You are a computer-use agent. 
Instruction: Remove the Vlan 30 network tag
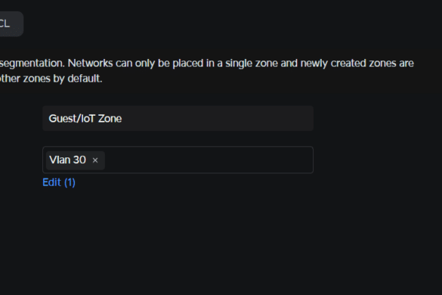pos(95,160)
